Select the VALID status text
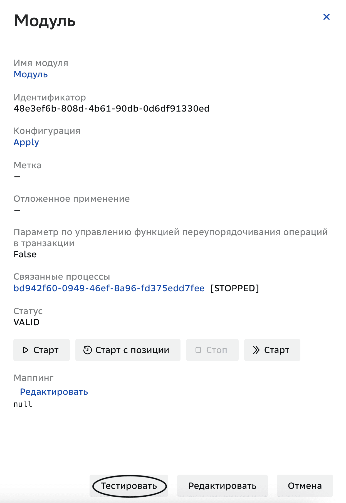 pos(27,322)
